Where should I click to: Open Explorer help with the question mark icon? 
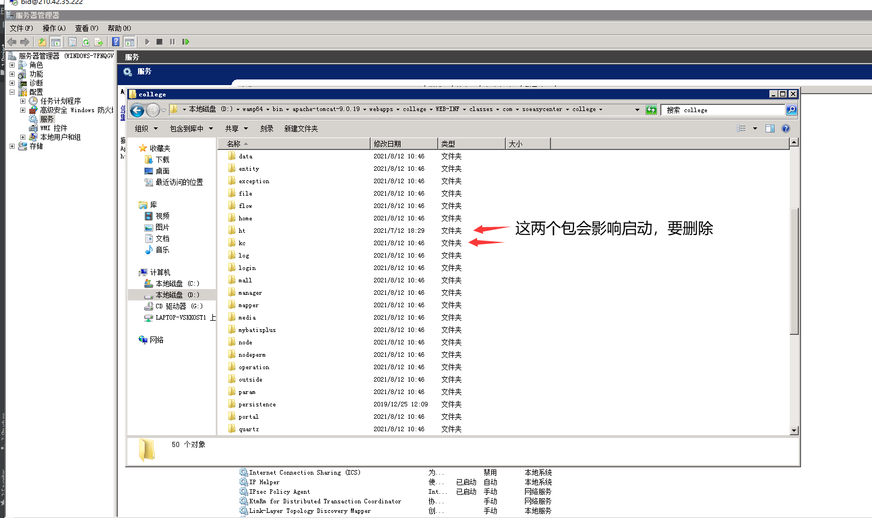(x=786, y=129)
